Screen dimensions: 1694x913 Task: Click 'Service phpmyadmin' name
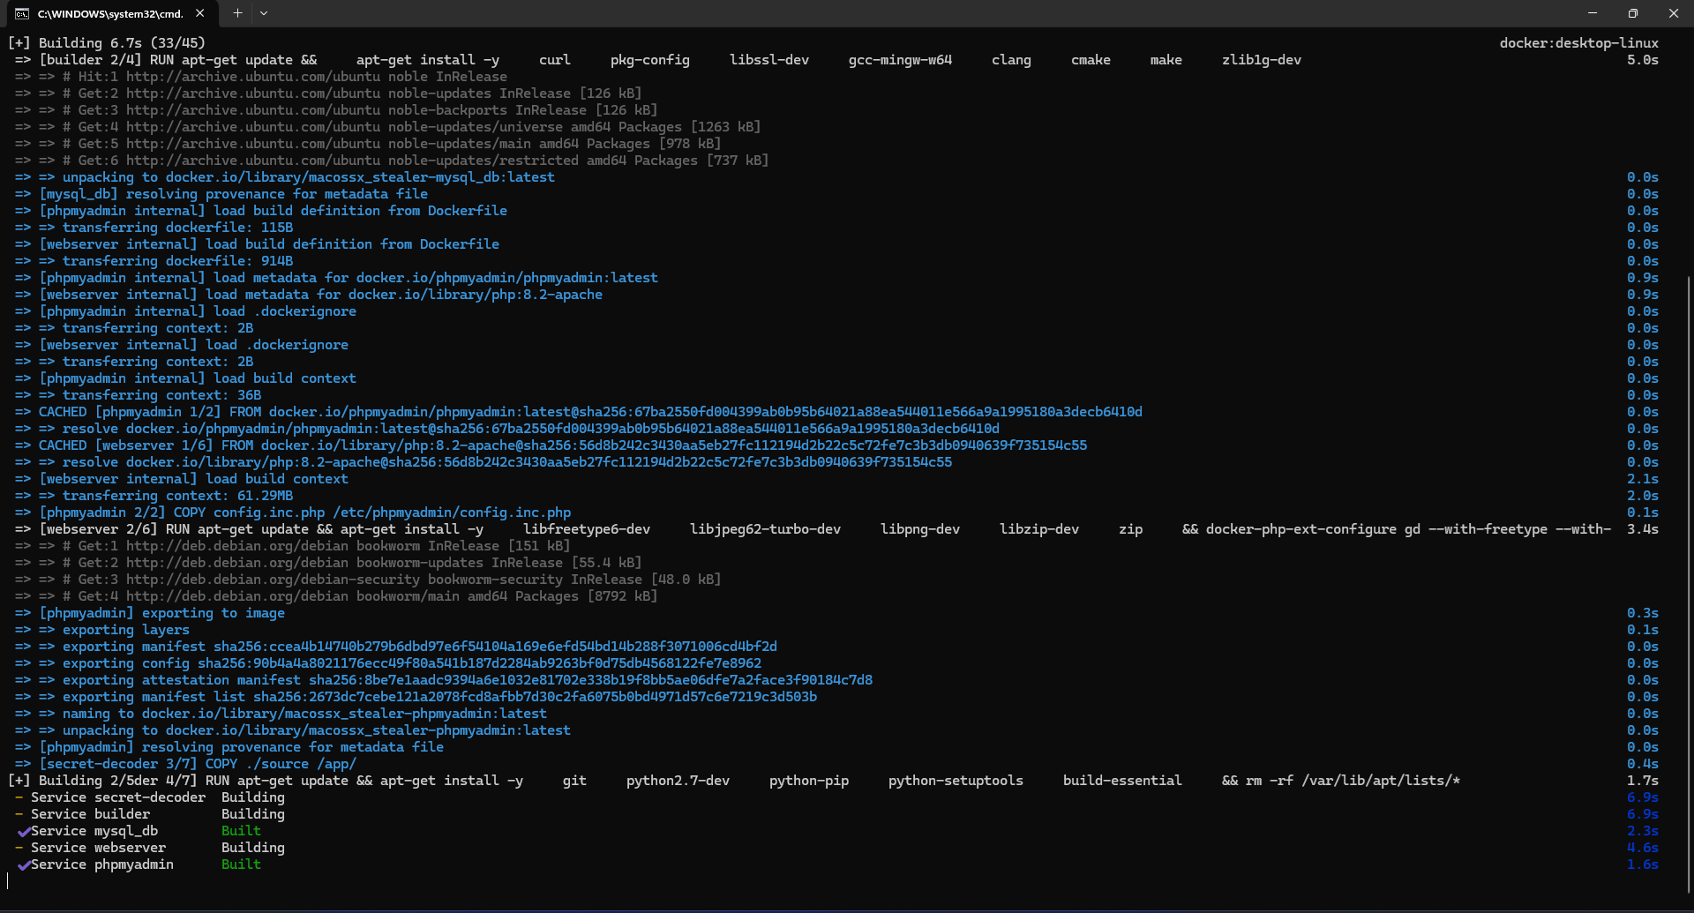click(x=102, y=864)
